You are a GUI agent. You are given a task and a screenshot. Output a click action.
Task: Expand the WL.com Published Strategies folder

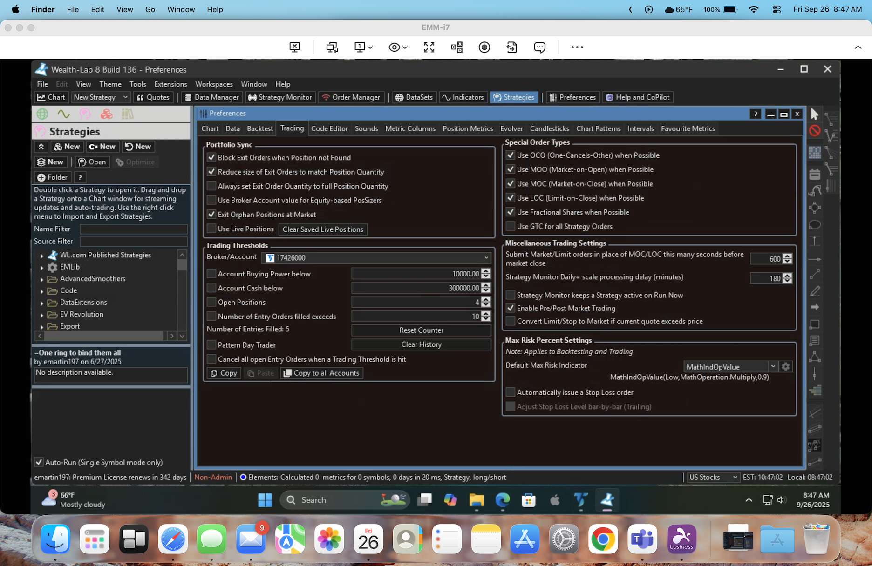click(x=42, y=256)
